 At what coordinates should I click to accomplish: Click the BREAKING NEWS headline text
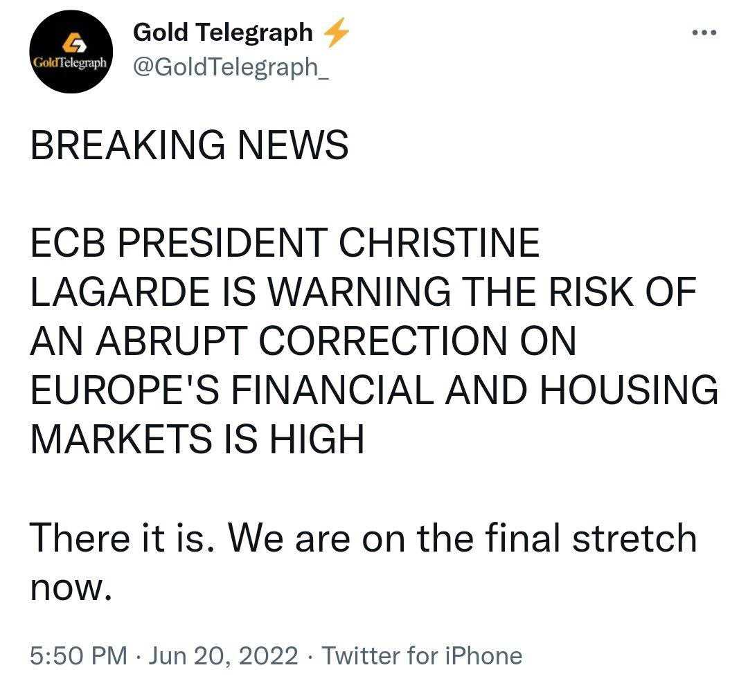coord(189,145)
